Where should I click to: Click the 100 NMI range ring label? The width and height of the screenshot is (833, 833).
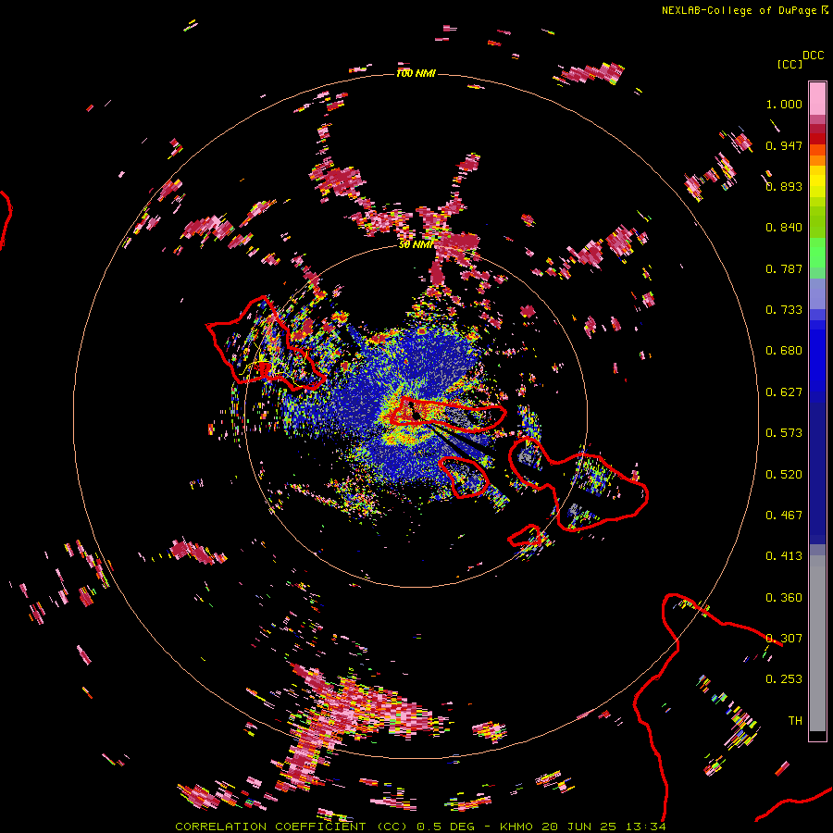point(416,73)
